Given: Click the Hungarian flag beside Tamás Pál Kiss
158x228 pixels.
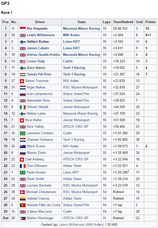Looking at the screenshot, I should pyautogui.click(x=23, y=74).
